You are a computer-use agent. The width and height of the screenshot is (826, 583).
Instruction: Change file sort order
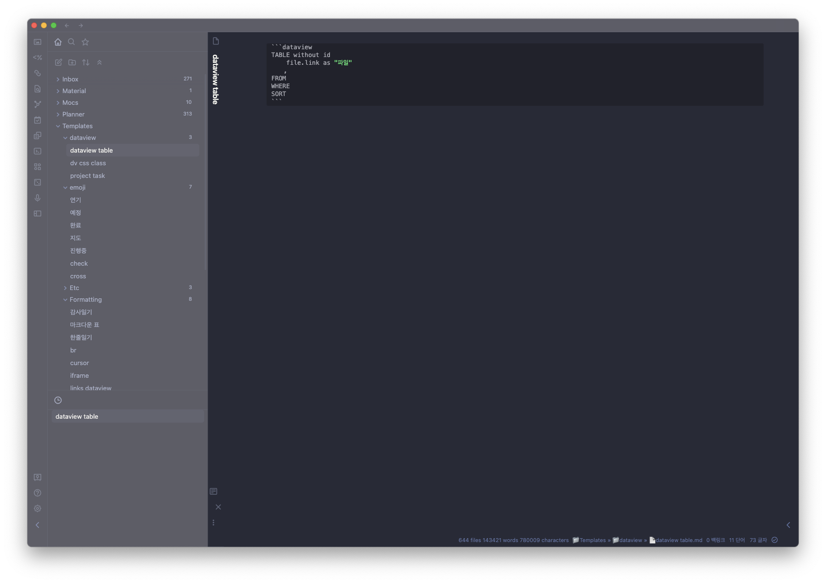click(x=86, y=62)
